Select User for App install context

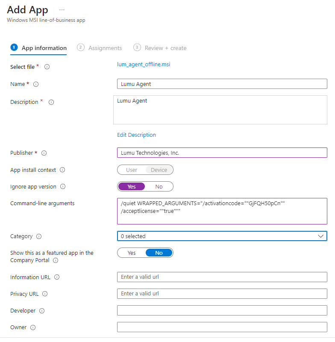click(132, 170)
